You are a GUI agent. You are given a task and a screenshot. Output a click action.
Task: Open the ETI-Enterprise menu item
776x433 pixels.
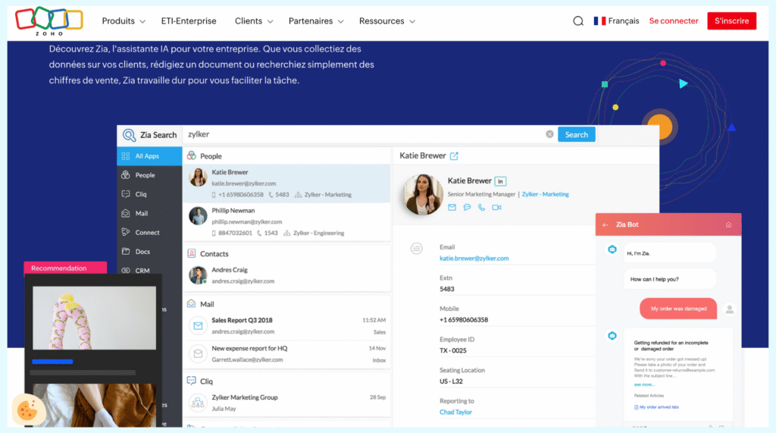click(x=189, y=21)
